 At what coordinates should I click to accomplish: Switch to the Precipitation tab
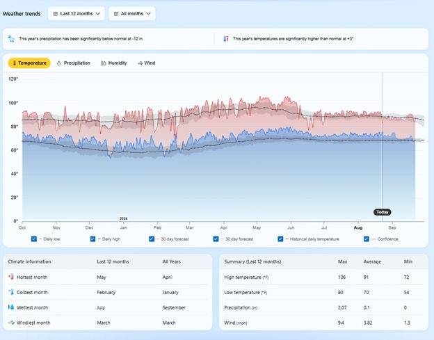(72, 63)
